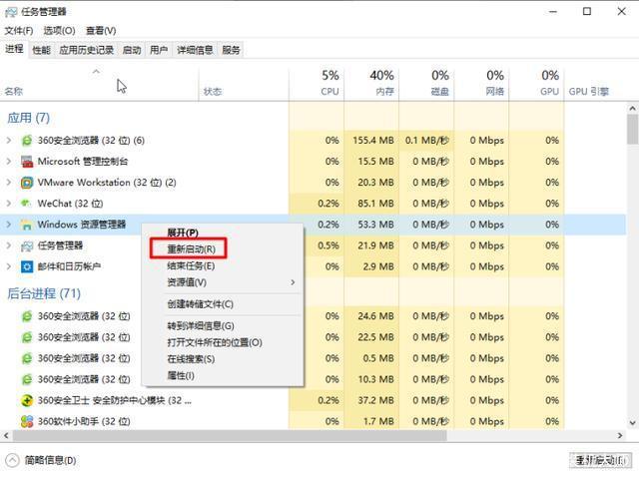639x478 pixels.
Task: Click the 简略信息(D) link
Action: pos(51,460)
